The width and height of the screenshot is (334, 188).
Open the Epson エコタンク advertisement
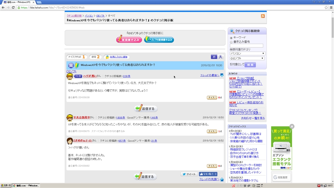(x=281, y=148)
